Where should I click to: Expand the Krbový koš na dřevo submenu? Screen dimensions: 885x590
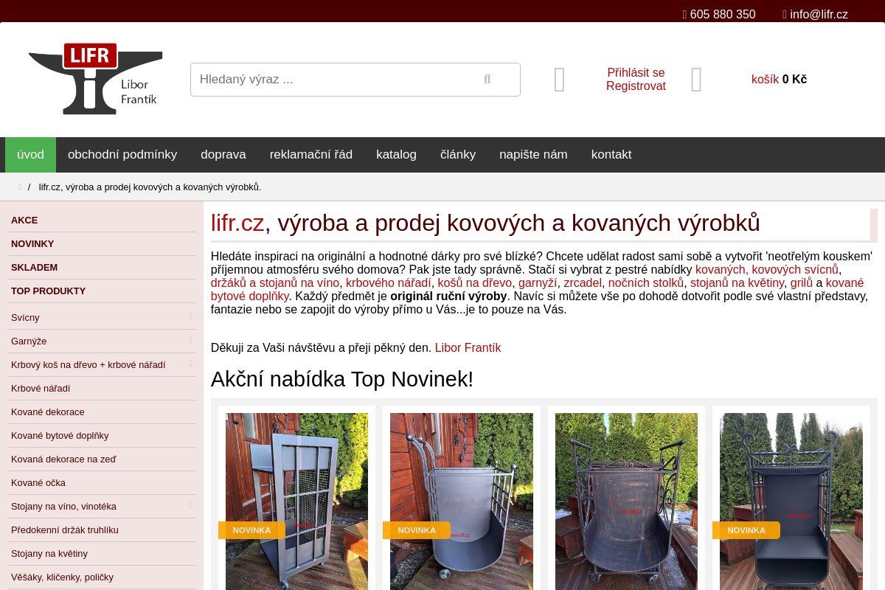click(190, 364)
